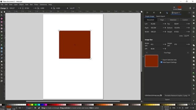Open the File menu
This screenshot has height=110, width=196.
[x=2, y=5]
